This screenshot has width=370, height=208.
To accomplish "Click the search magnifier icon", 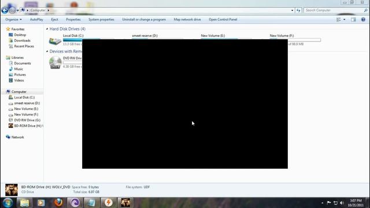I will pos(365,10).
